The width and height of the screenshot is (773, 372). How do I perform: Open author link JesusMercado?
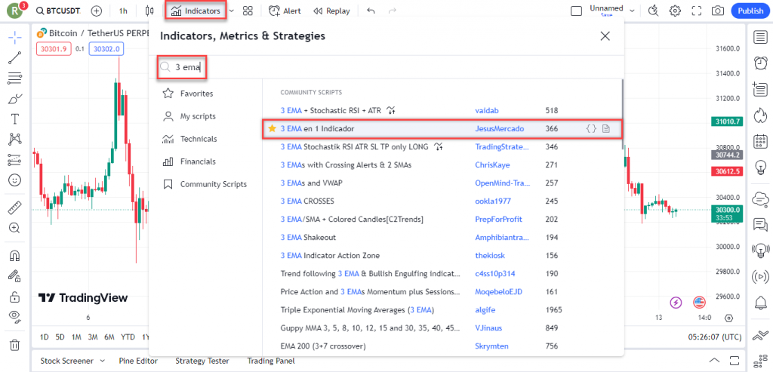499,129
